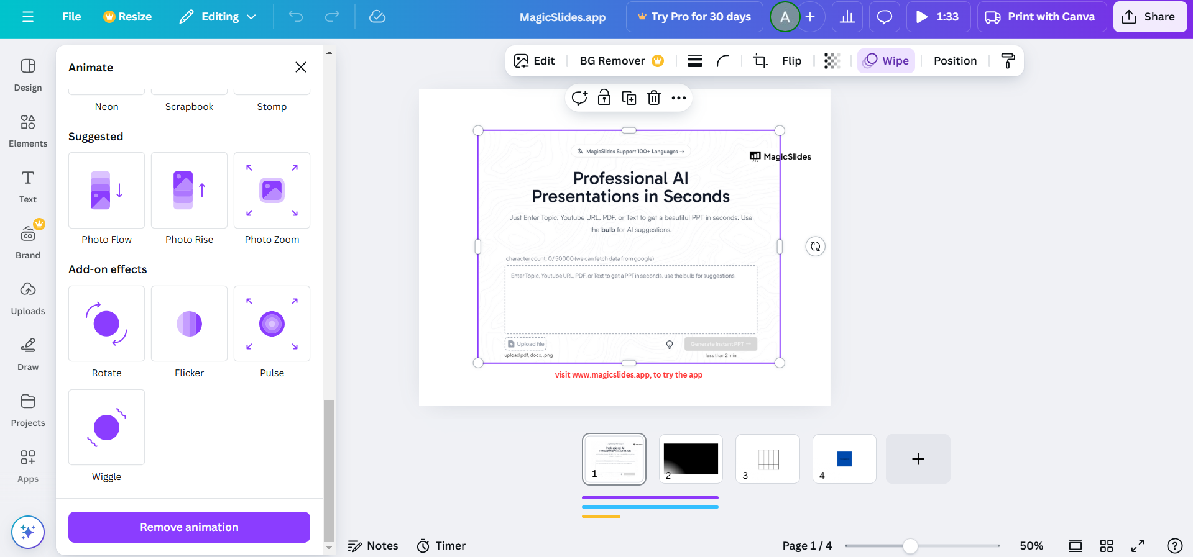Open the Timer
This screenshot has width=1193, height=557.
(441, 546)
